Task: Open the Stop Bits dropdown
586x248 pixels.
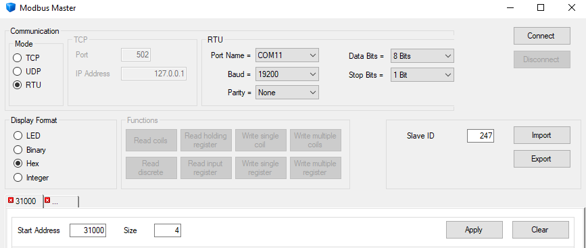Action: pyautogui.click(x=422, y=75)
